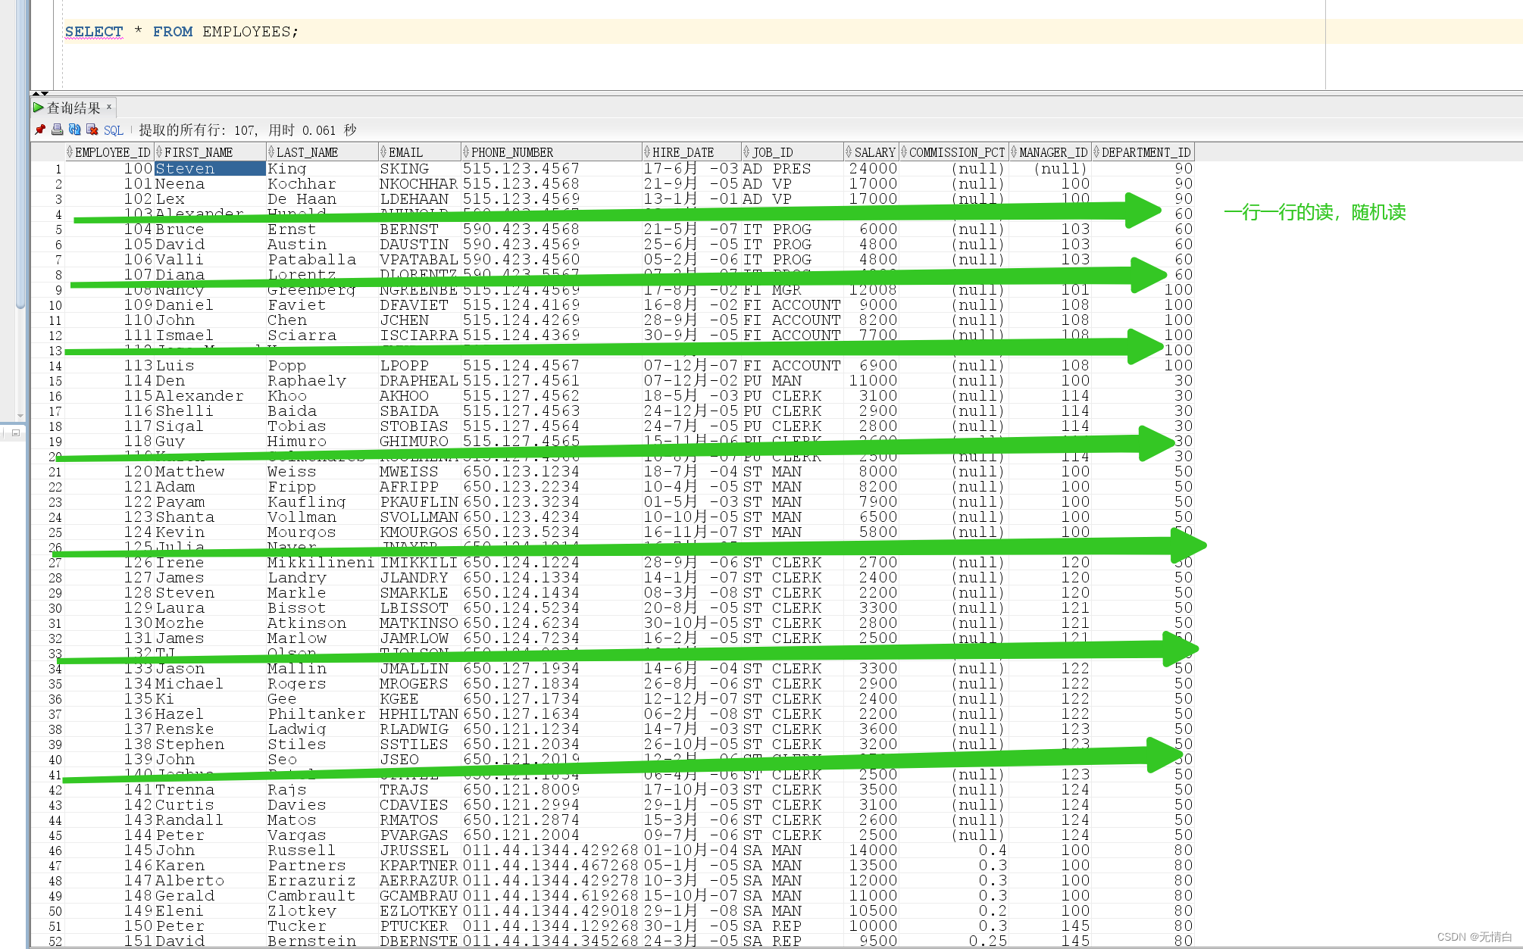The image size is (1523, 949).
Task: Click the SELECT keyword in editor
Action: [94, 32]
